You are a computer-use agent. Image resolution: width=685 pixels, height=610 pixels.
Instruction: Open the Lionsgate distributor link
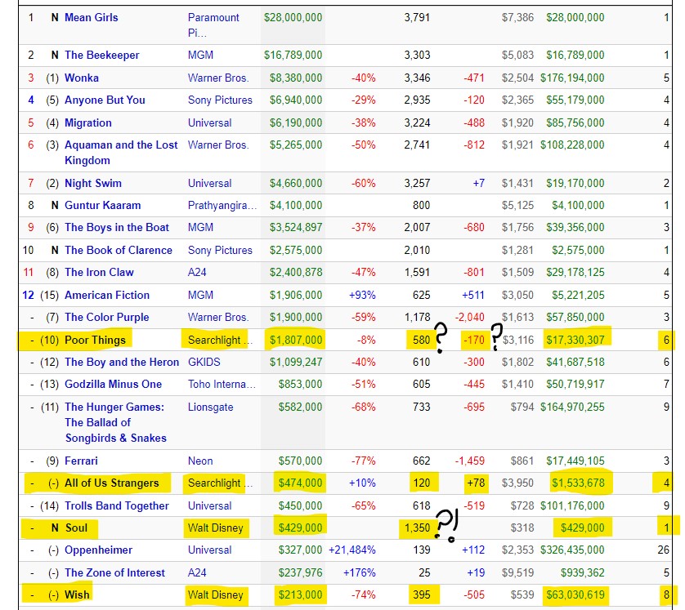210,407
